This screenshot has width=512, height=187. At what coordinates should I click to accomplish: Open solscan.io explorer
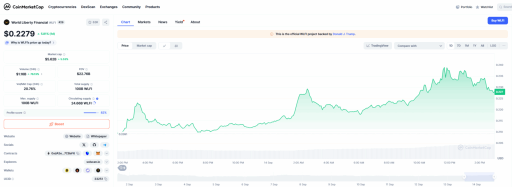coord(93,161)
